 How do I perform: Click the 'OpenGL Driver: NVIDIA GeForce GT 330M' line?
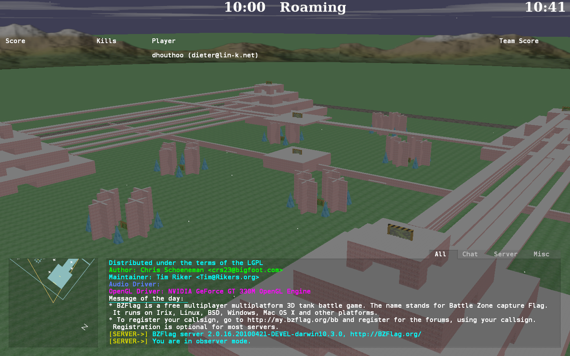[209, 292]
